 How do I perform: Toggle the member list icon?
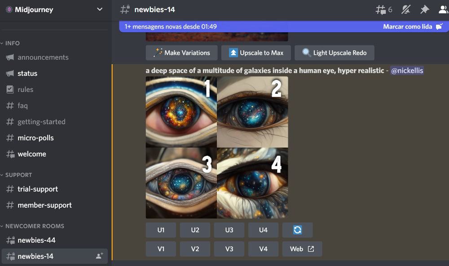443,9
